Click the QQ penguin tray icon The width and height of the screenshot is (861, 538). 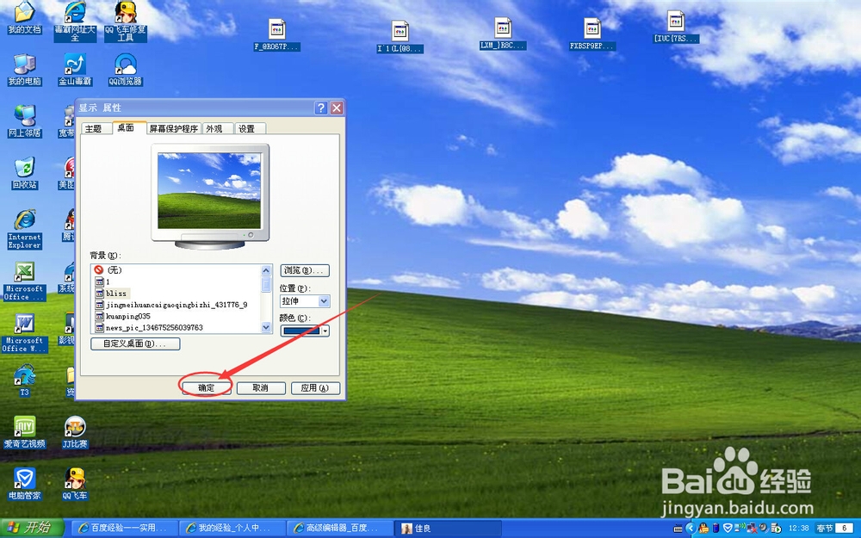(703, 529)
